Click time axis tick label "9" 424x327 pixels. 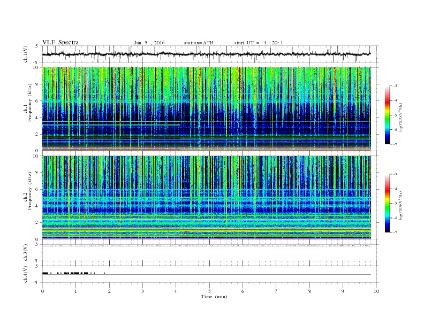(343, 291)
